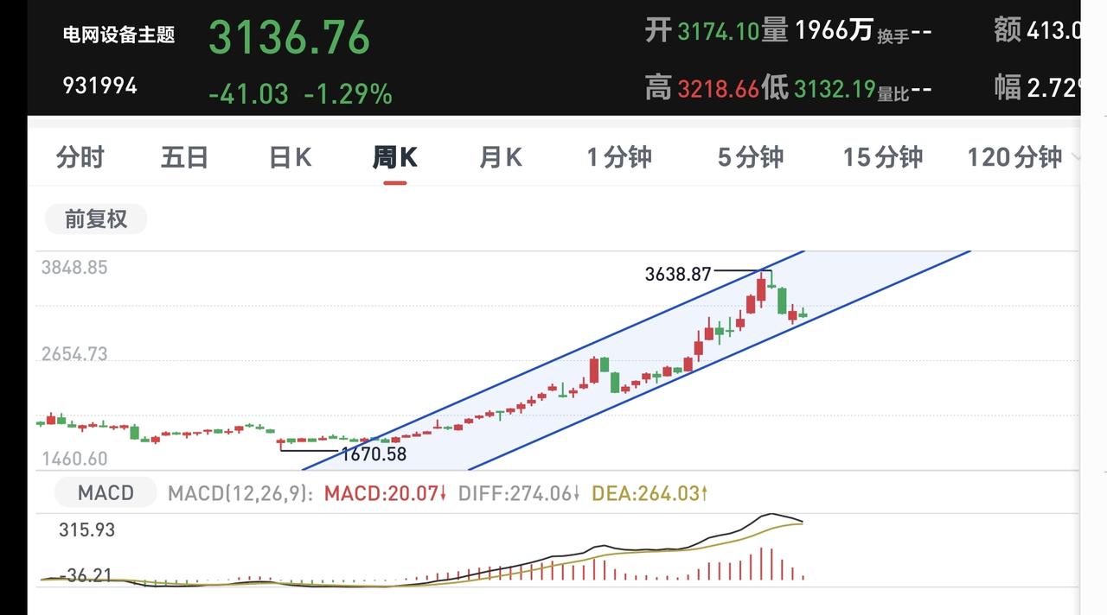Click the percentage change -1.29%

[x=349, y=93]
